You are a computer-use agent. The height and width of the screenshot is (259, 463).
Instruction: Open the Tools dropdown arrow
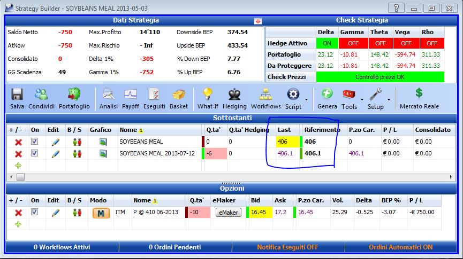click(x=362, y=99)
